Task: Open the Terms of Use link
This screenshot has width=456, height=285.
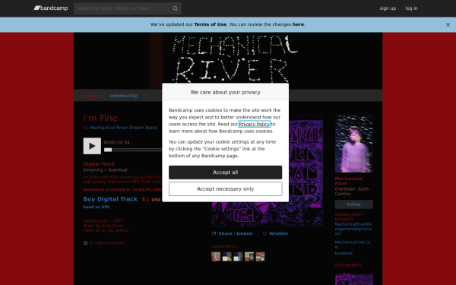Action: [x=211, y=24]
